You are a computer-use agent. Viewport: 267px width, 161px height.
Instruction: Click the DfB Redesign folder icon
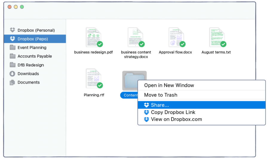(13, 65)
